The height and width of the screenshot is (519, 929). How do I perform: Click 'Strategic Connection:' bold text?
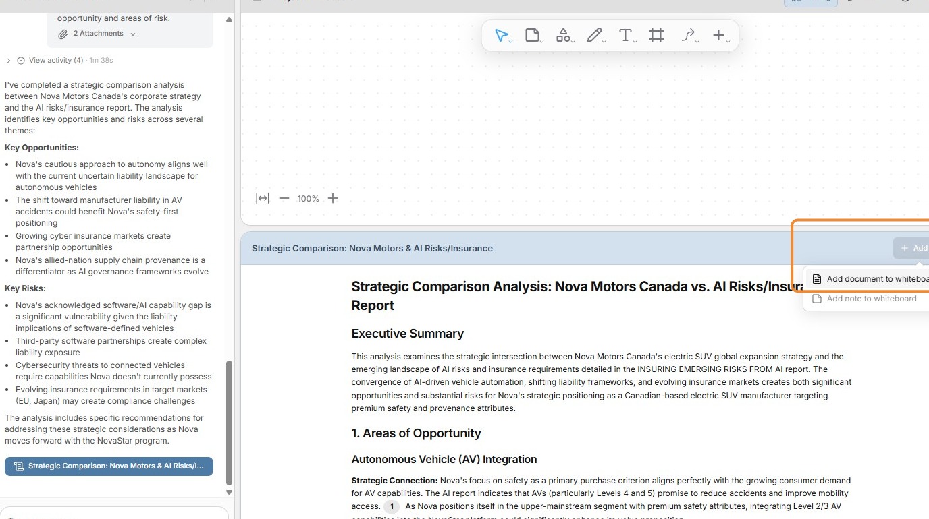pyautogui.click(x=395, y=481)
